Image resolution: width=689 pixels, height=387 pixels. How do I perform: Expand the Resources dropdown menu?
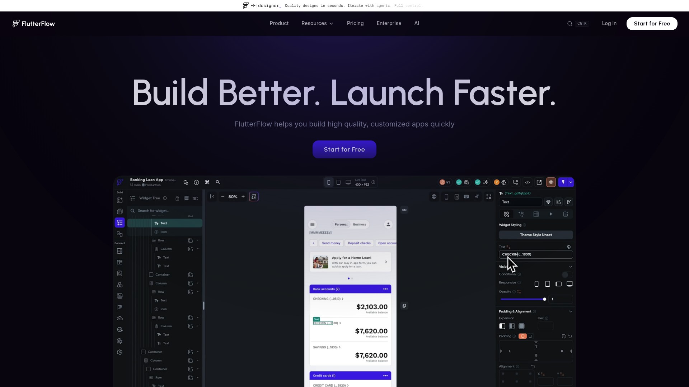(x=317, y=24)
